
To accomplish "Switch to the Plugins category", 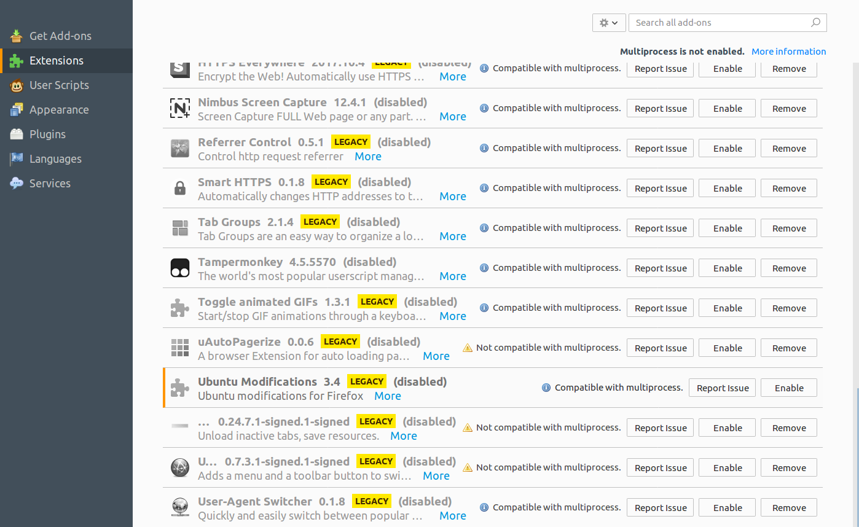I will point(66,135).
